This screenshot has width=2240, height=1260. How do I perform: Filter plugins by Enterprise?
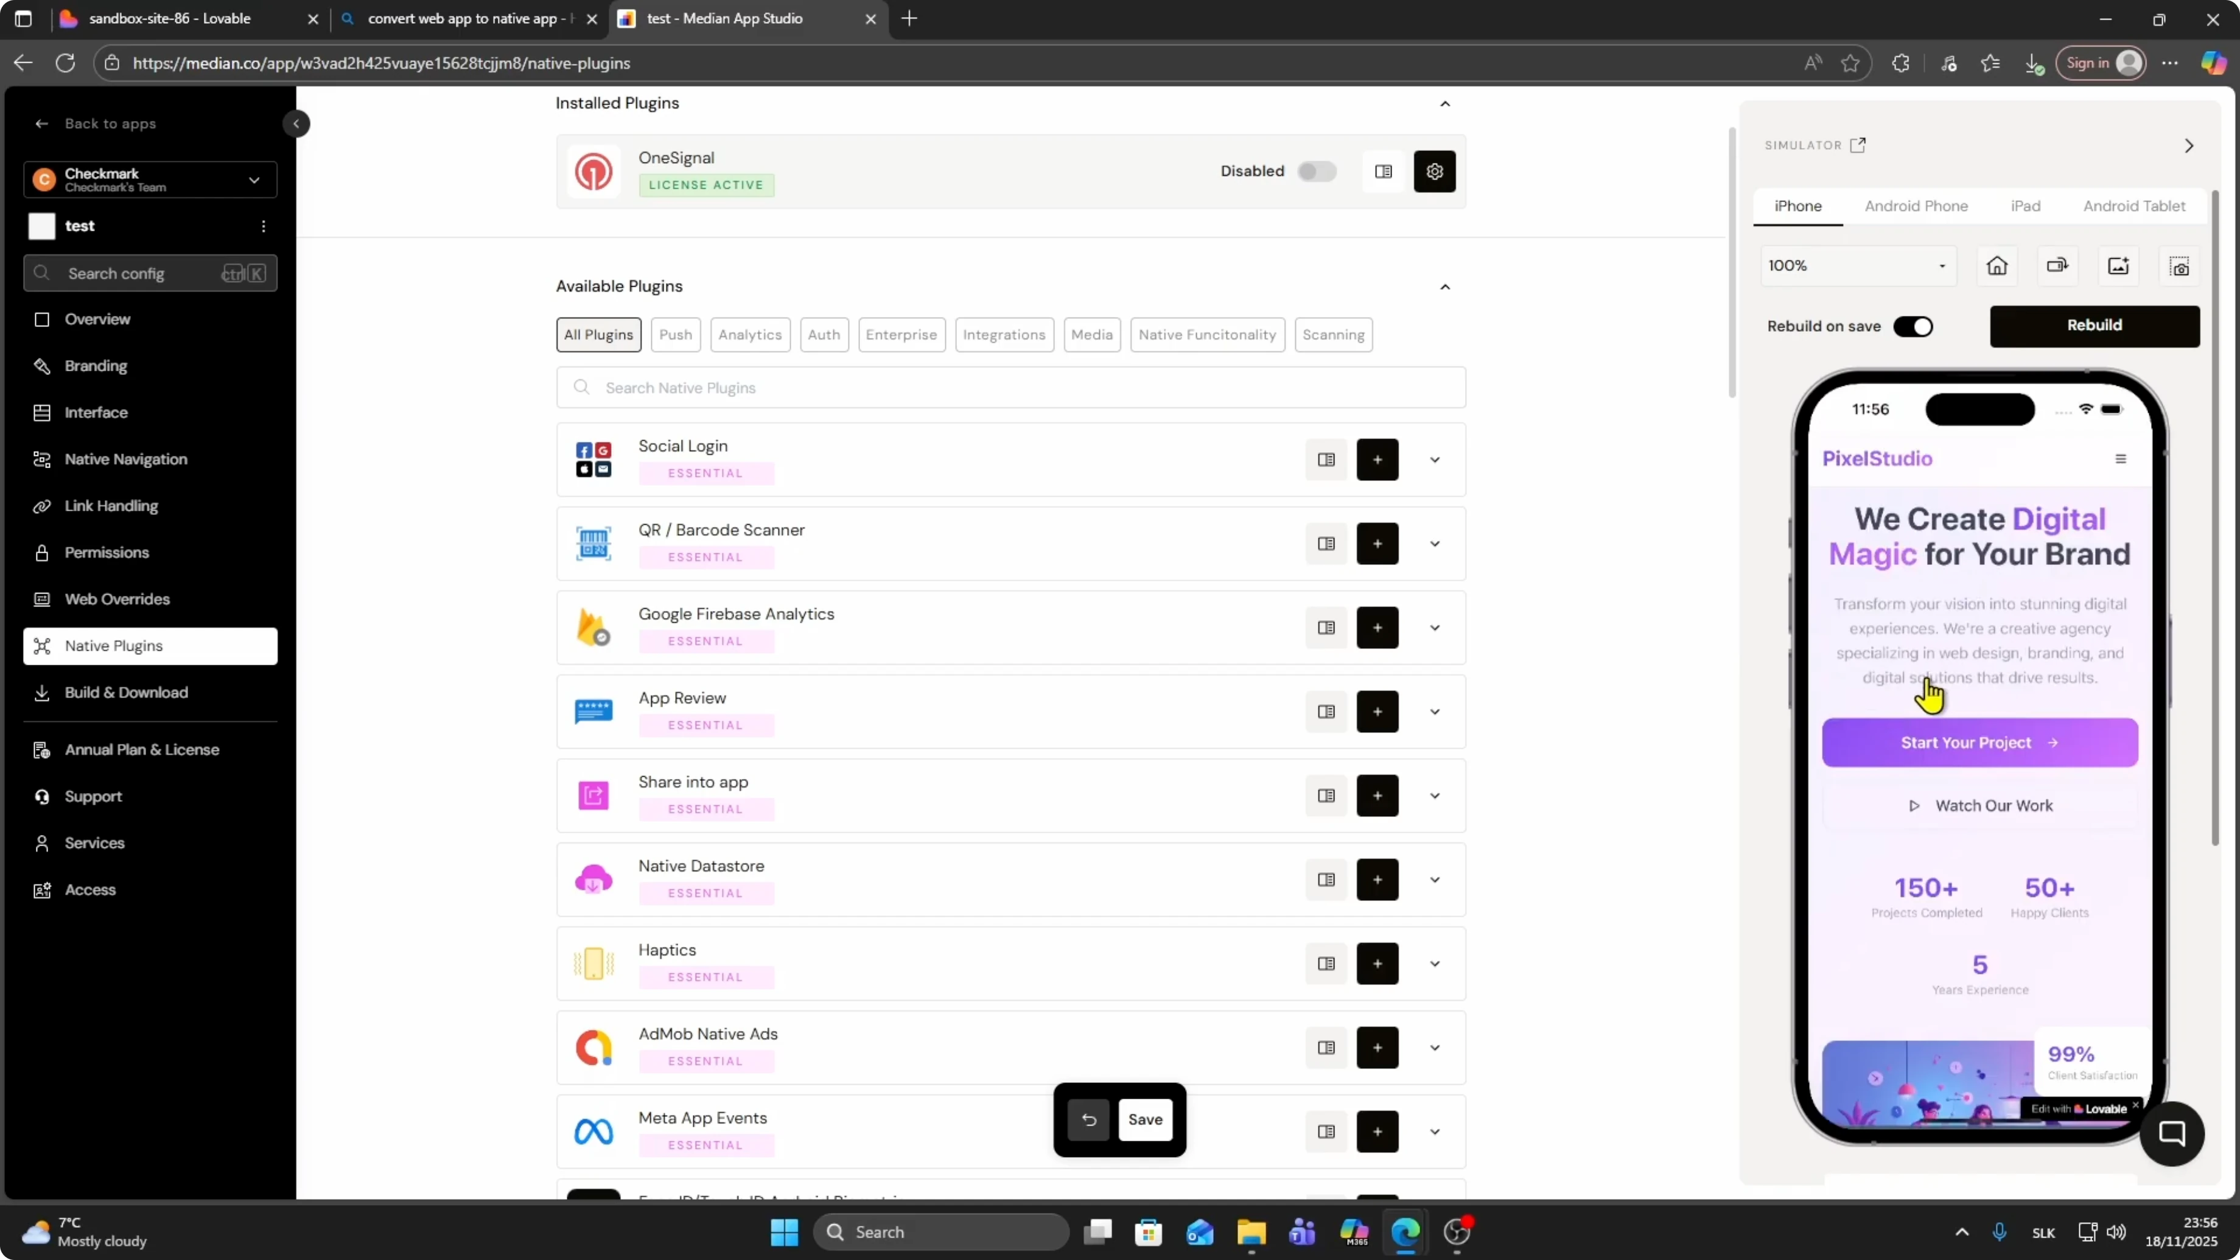point(901,335)
